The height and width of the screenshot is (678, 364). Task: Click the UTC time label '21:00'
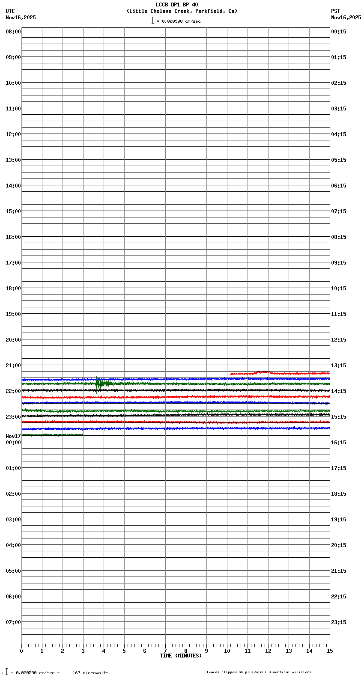coord(13,366)
